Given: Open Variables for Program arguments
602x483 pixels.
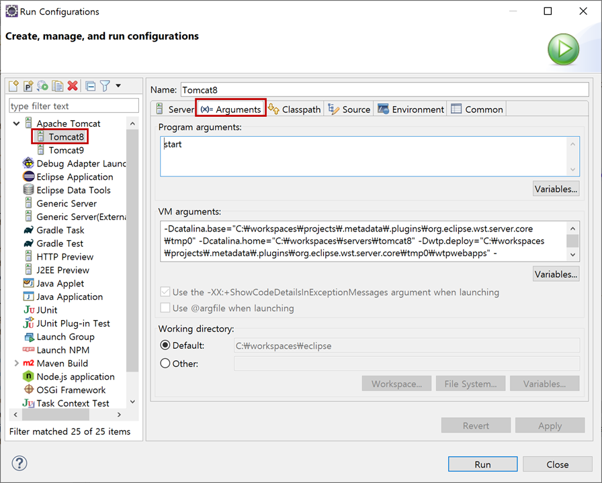Looking at the screenshot, I should pyautogui.click(x=556, y=189).
